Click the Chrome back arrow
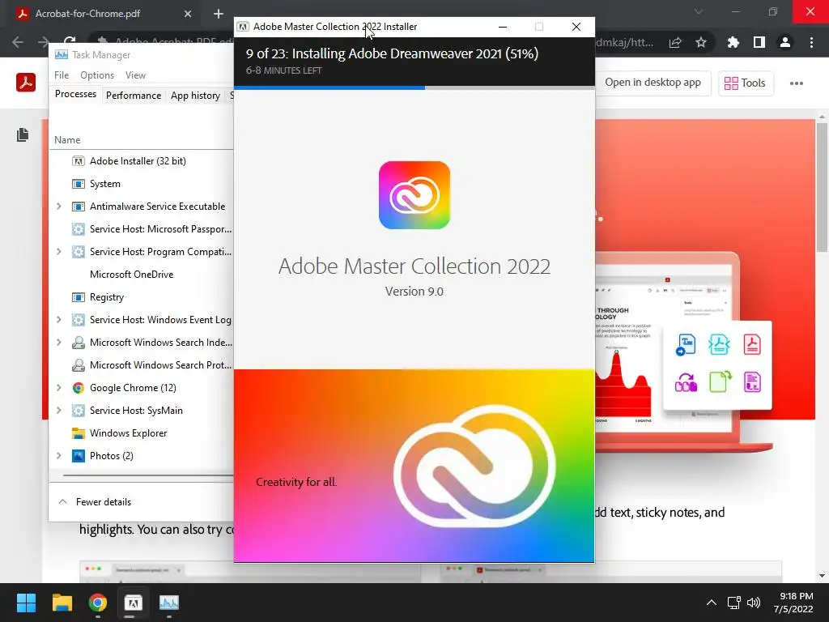The height and width of the screenshot is (622, 829). [x=18, y=42]
